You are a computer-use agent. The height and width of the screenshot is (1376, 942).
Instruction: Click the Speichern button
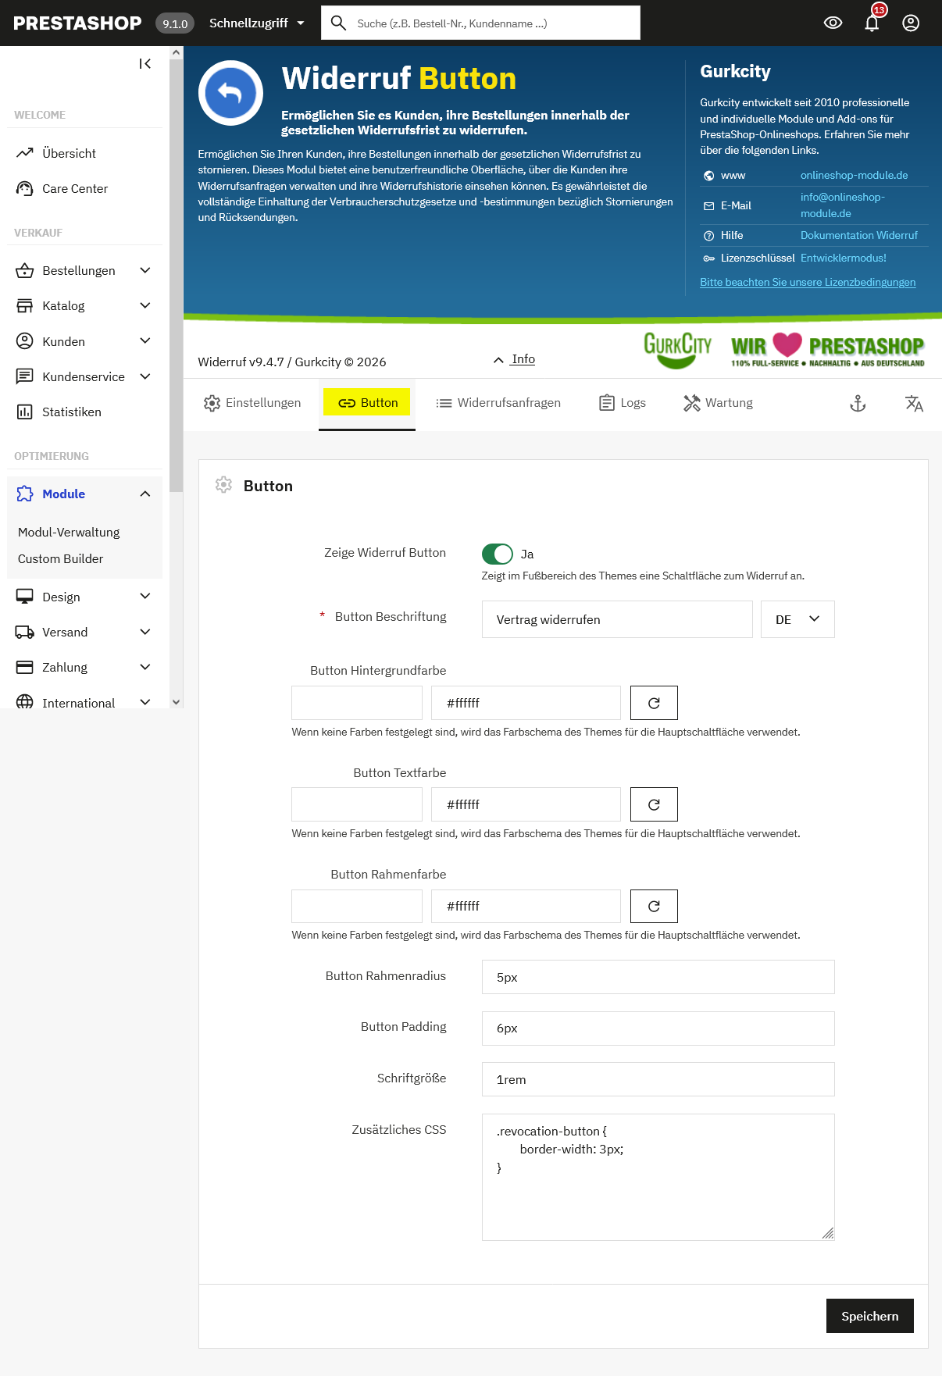pos(870,1316)
